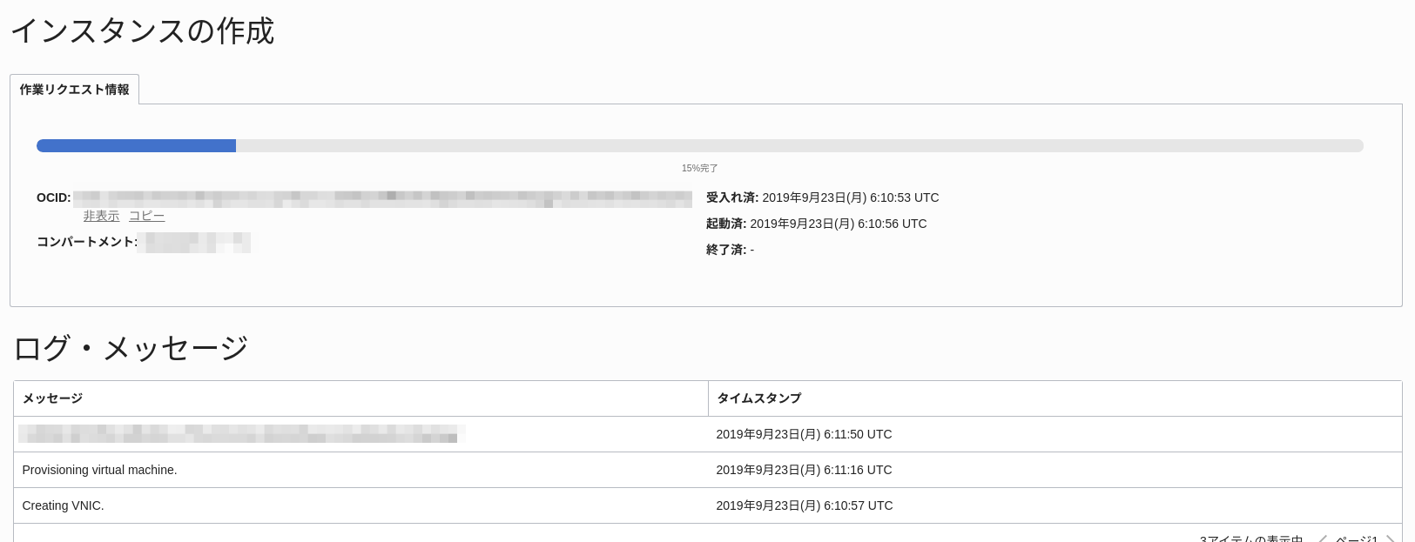The width and height of the screenshot is (1415, 542).
Task: Click the blurred OCID text
Action: [383, 198]
